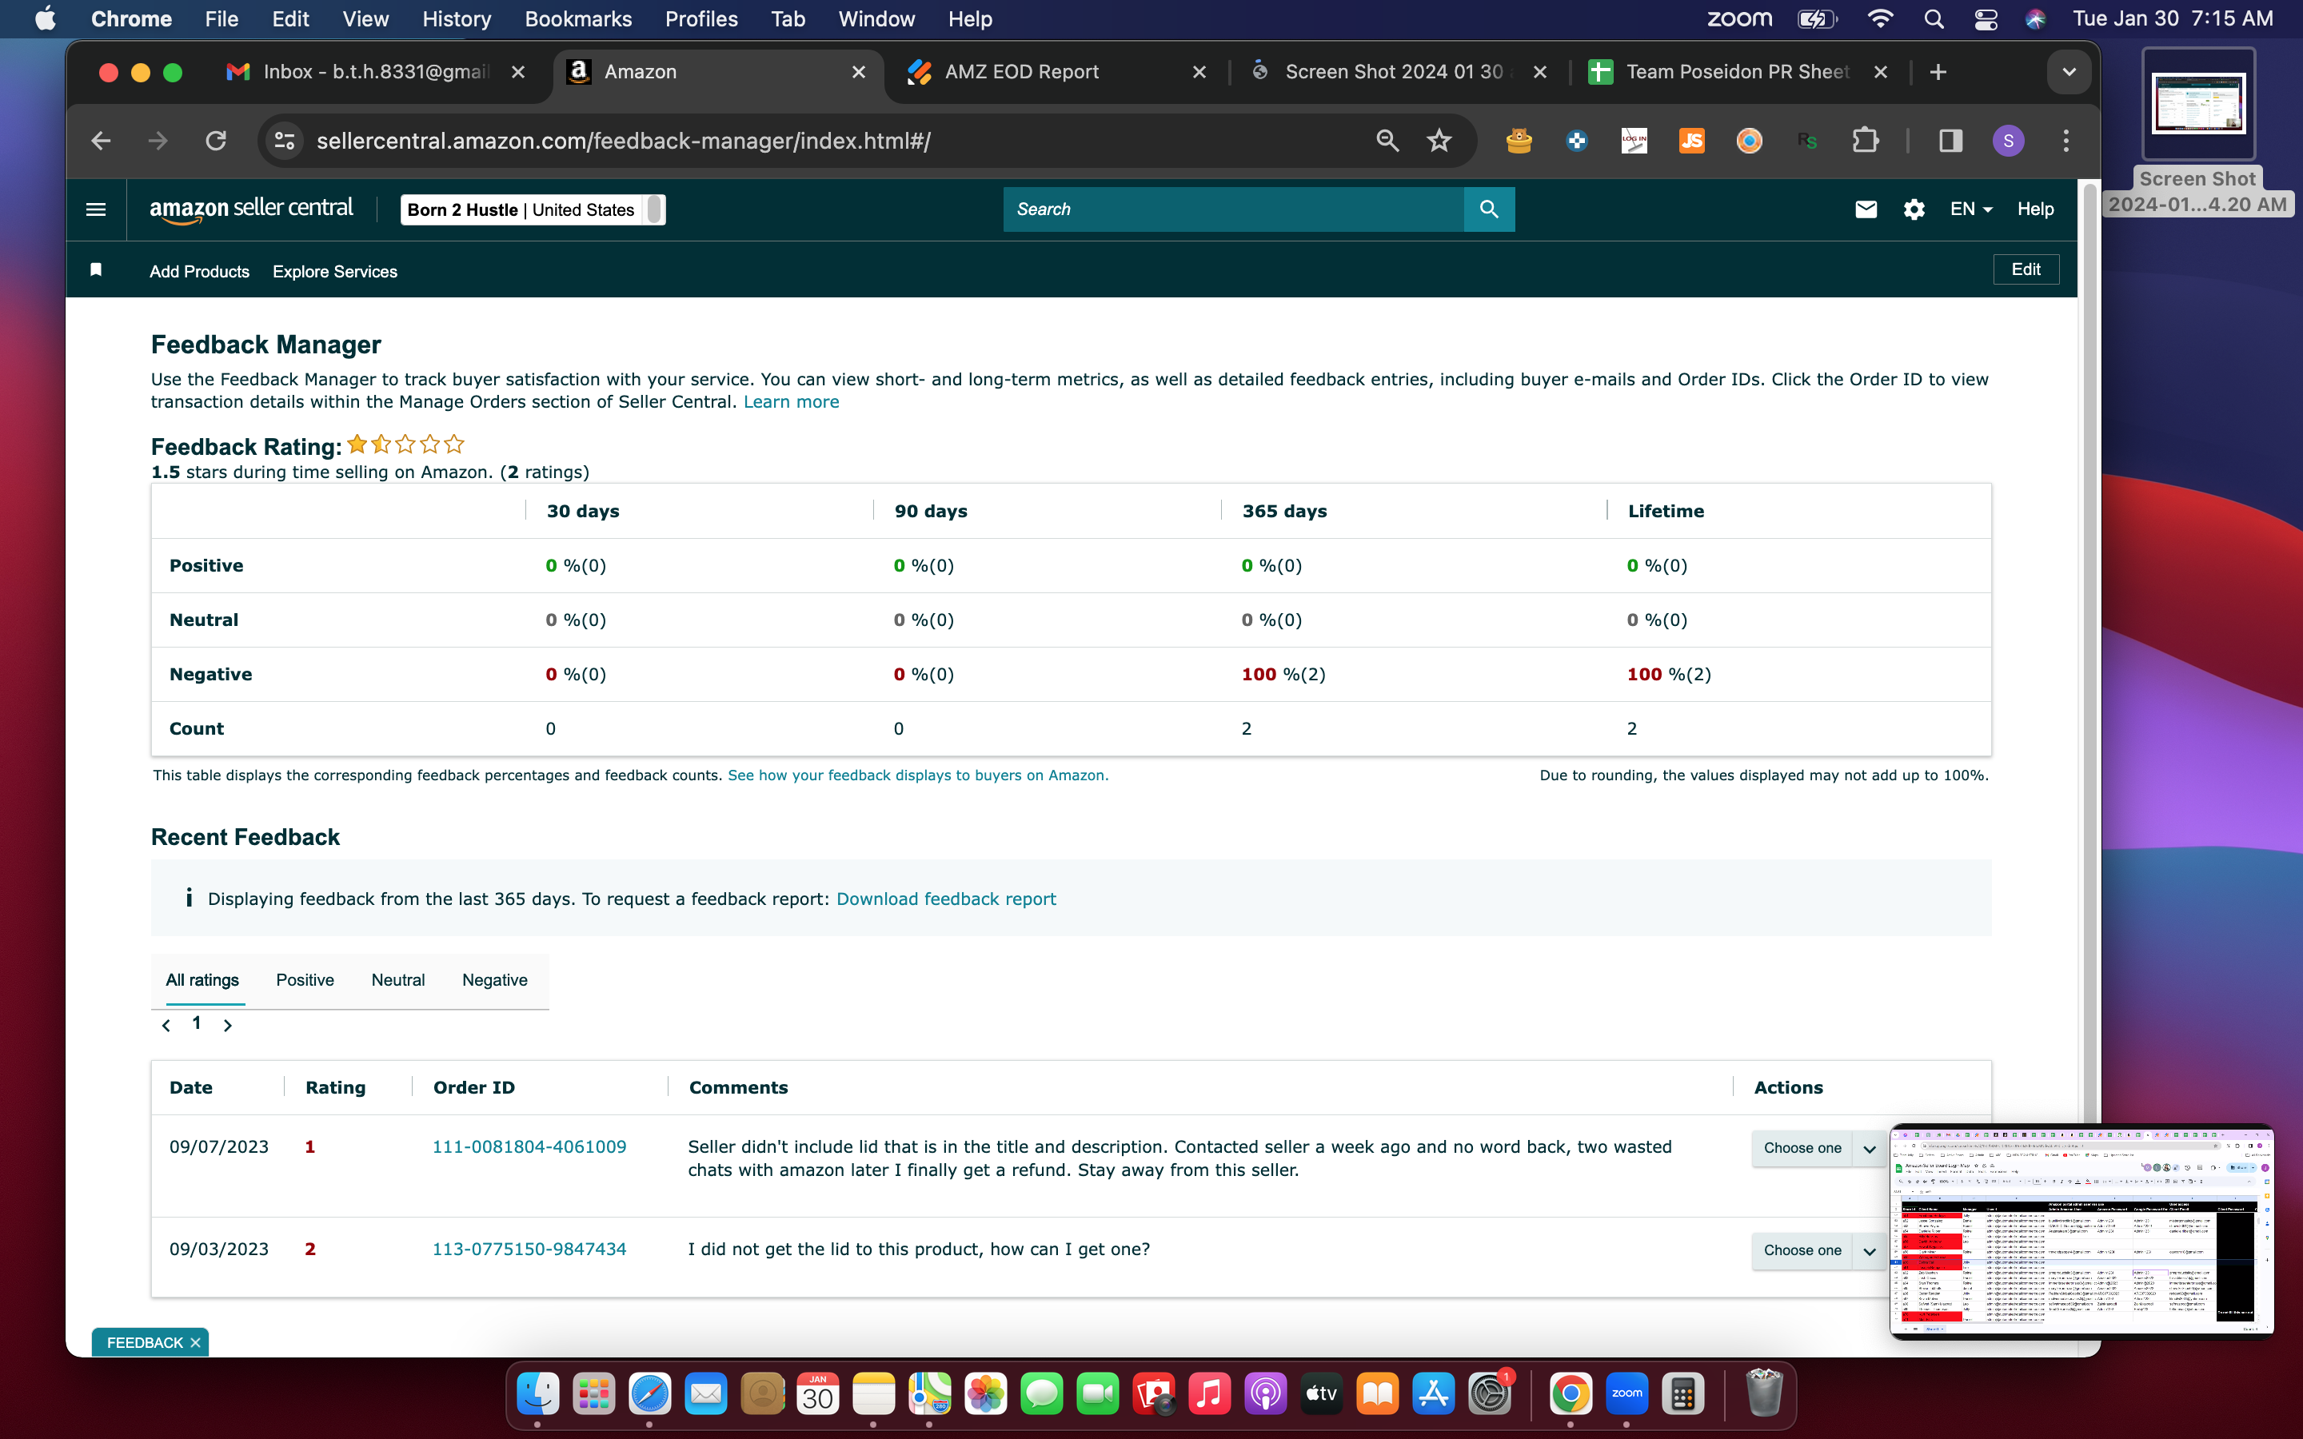Click the zoom magnifier icon in address bar
2303x1439 pixels.
point(1387,141)
